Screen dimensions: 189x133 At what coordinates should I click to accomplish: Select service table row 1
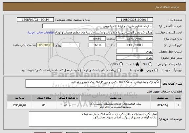click(94, 105)
